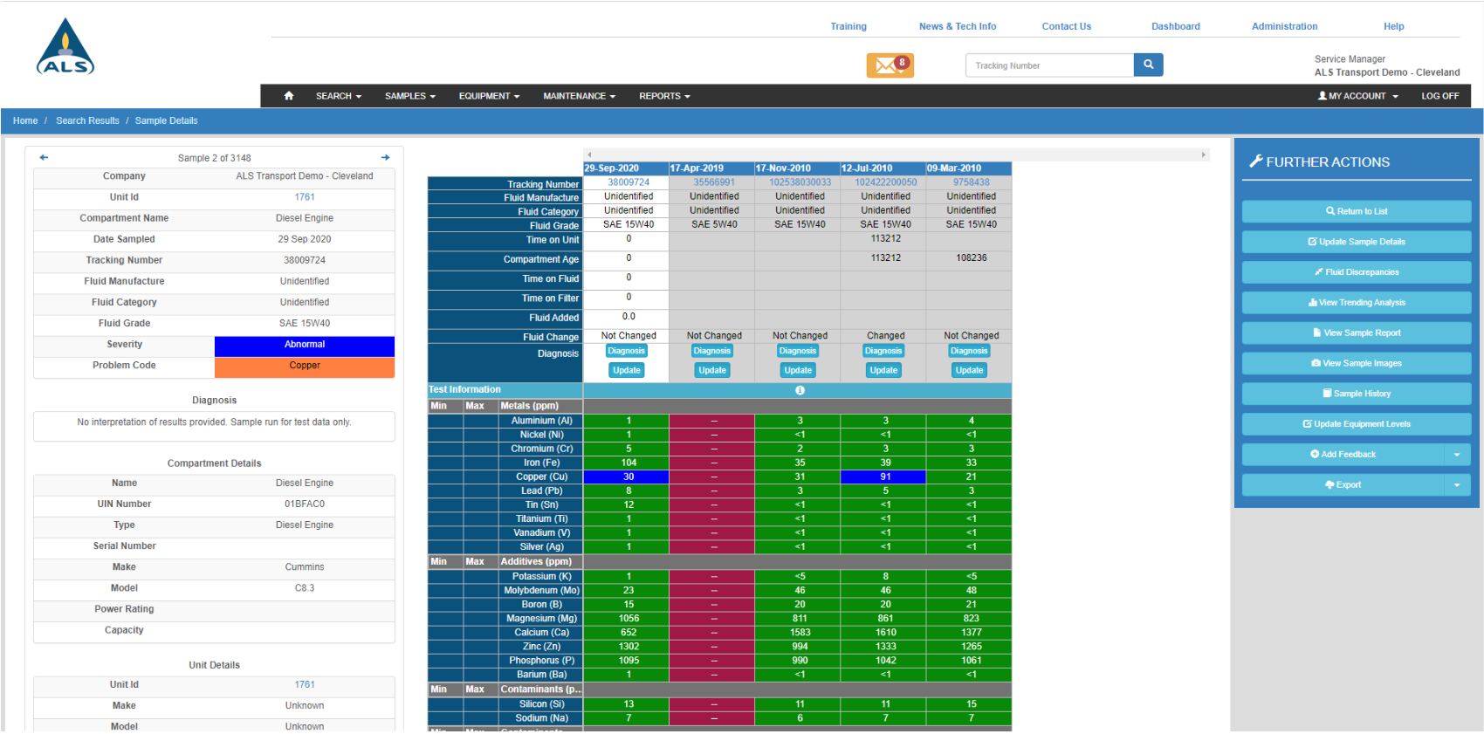Open the Reports menu
Image resolution: width=1484 pixels, height=734 pixels.
(x=663, y=96)
